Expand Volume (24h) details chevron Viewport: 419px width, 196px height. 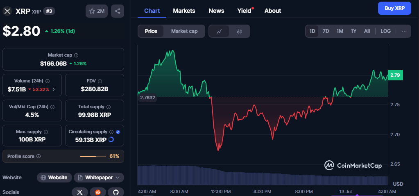click(54, 89)
